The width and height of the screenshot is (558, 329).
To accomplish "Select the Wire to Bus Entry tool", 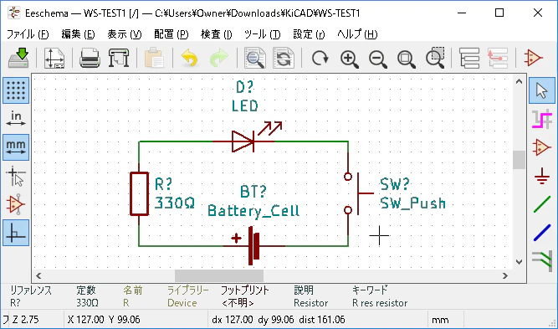I will pos(542,261).
